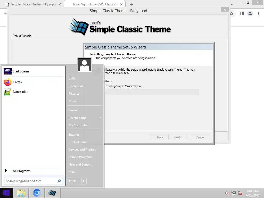Image resolution: width=264 pixels, height=198 pixels.
Task: Open VM4 user folder
Action: 72,79
